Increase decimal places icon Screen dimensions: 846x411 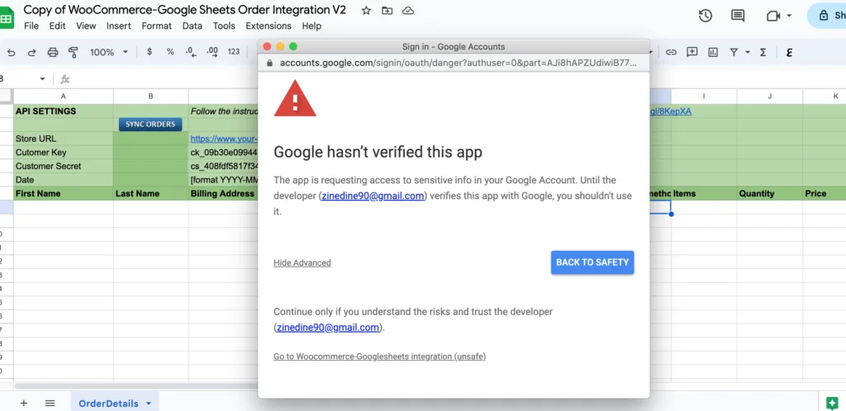[212, 52]
